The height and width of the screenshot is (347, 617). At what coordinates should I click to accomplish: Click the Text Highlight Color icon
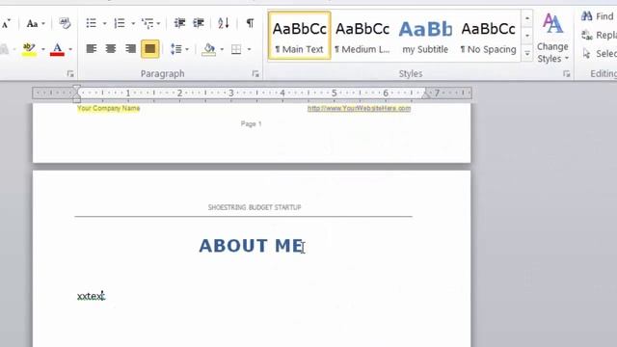click(x=29, y=49)
